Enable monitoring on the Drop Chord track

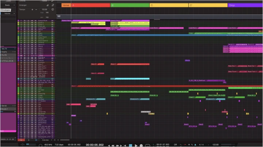click(x=35, y=37)
